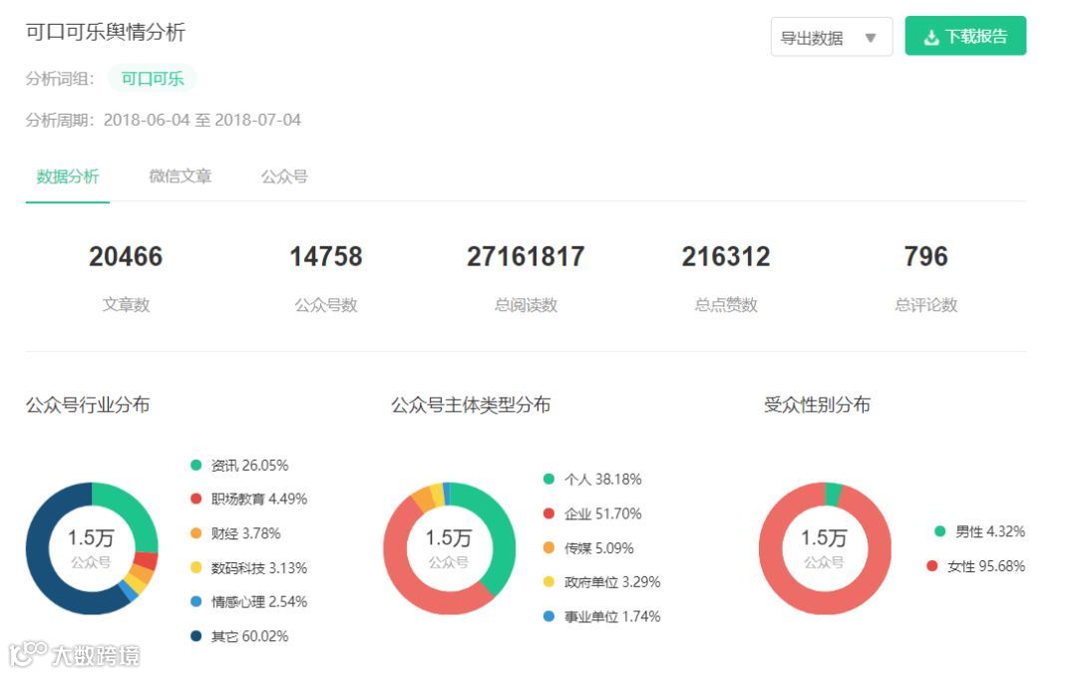Click the 事业单位 1.74% legend entry
This screenshot has width=1077, height=675.
coord(601,616)
